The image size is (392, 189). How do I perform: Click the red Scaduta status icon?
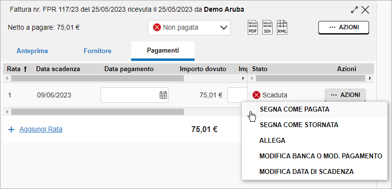[256, 95]
